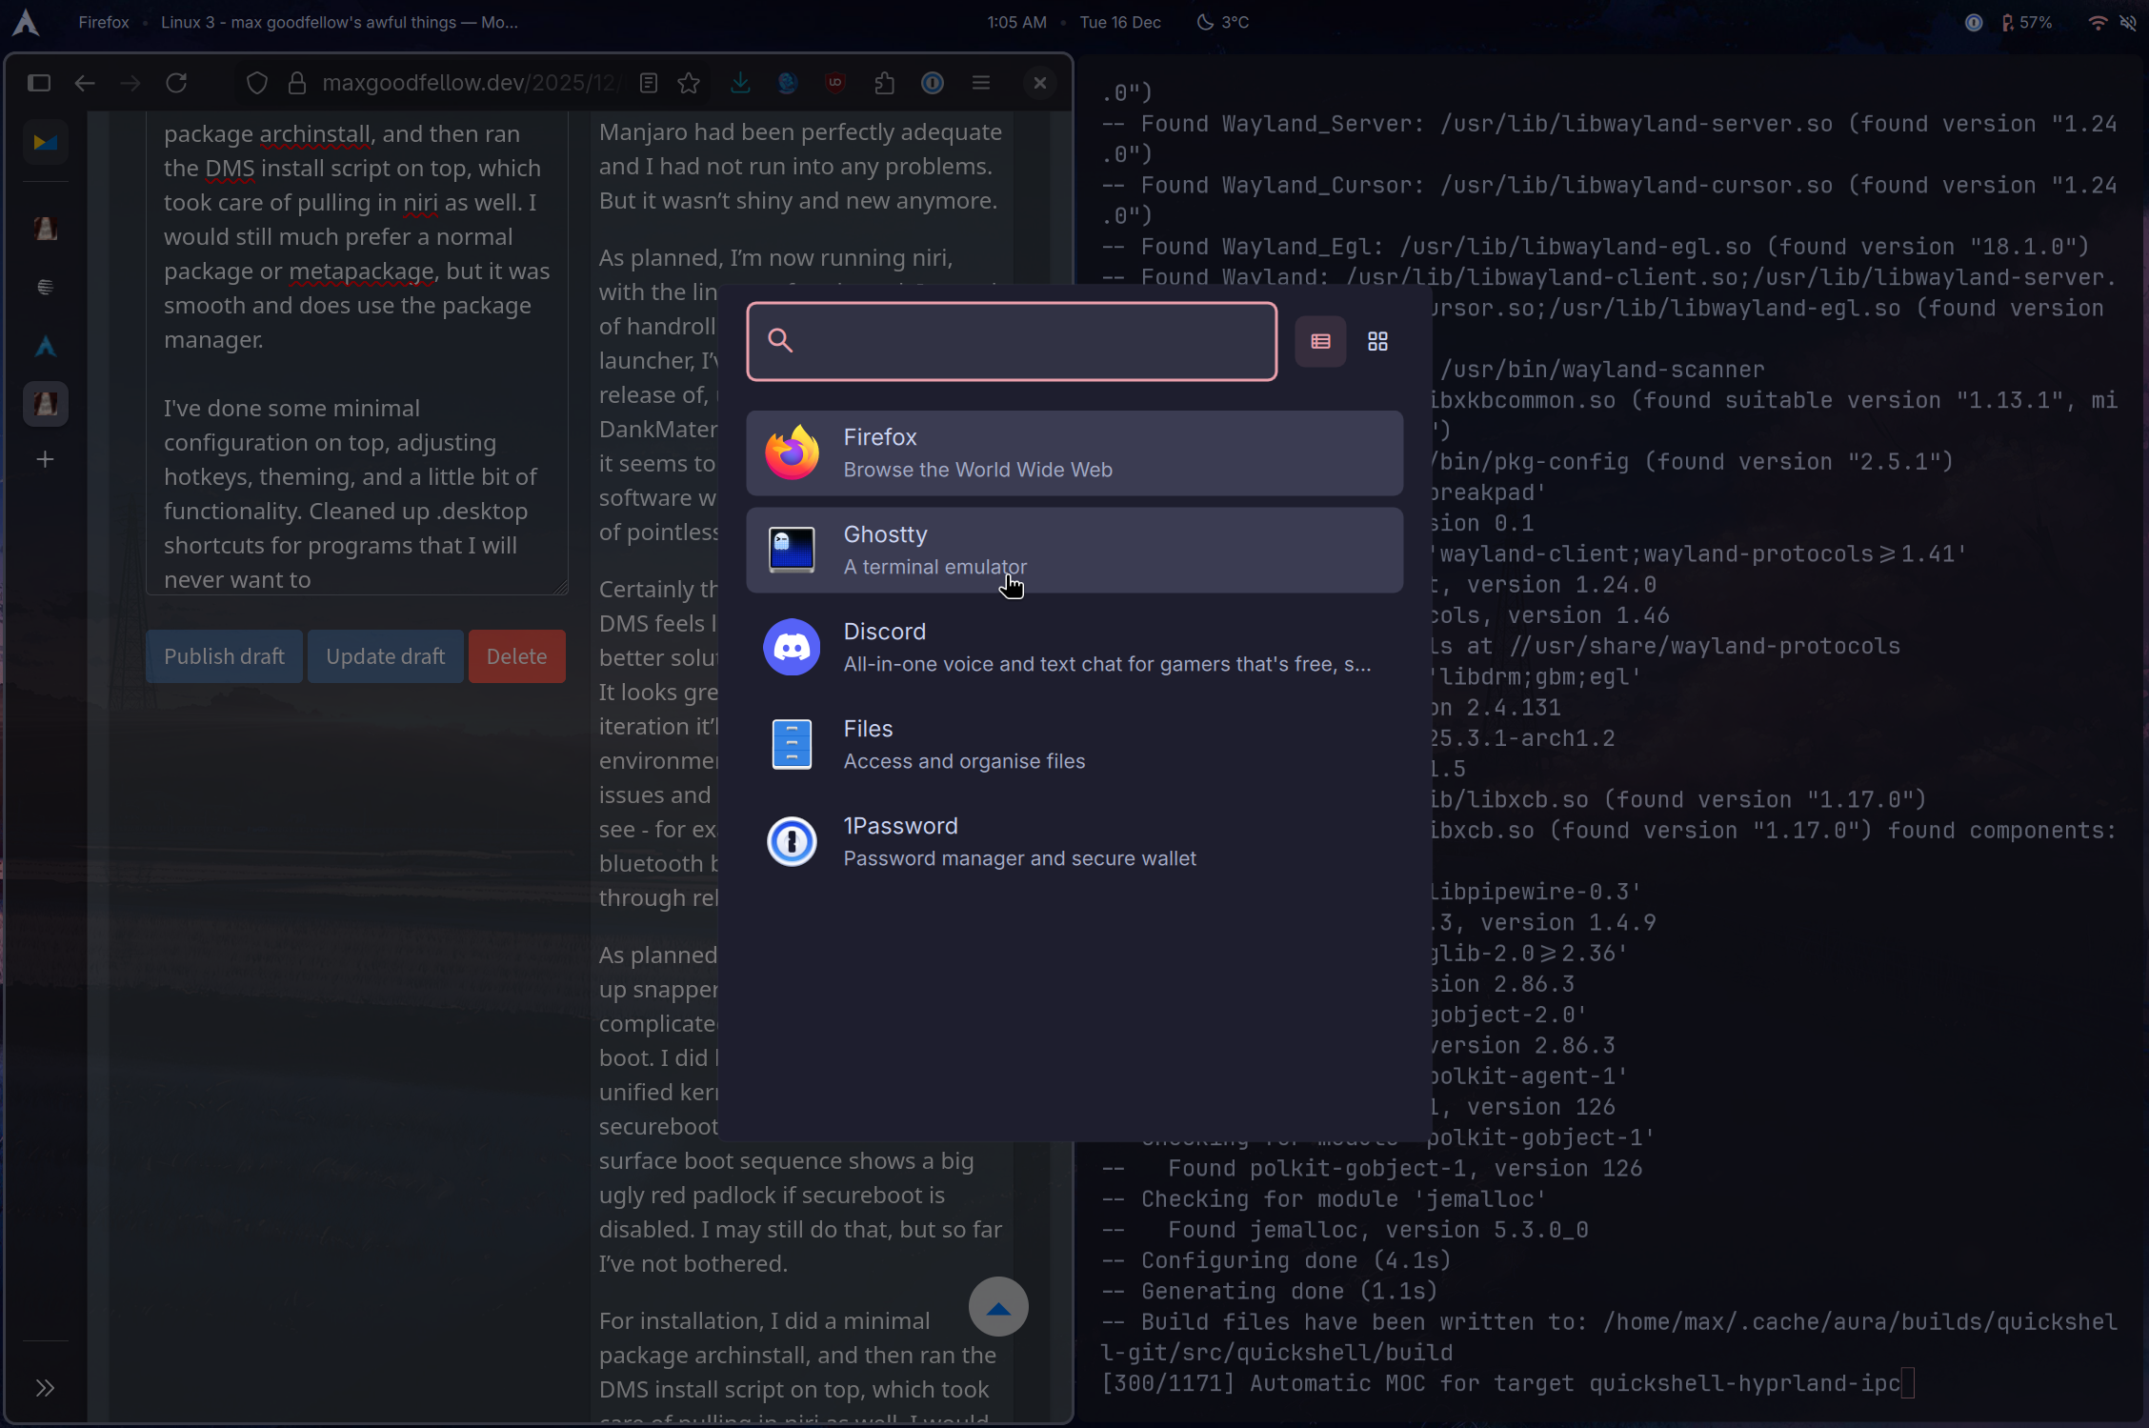Expand the sidebar with the double chevron
Screen dimensions: 2149x1428
(45, 1388)
